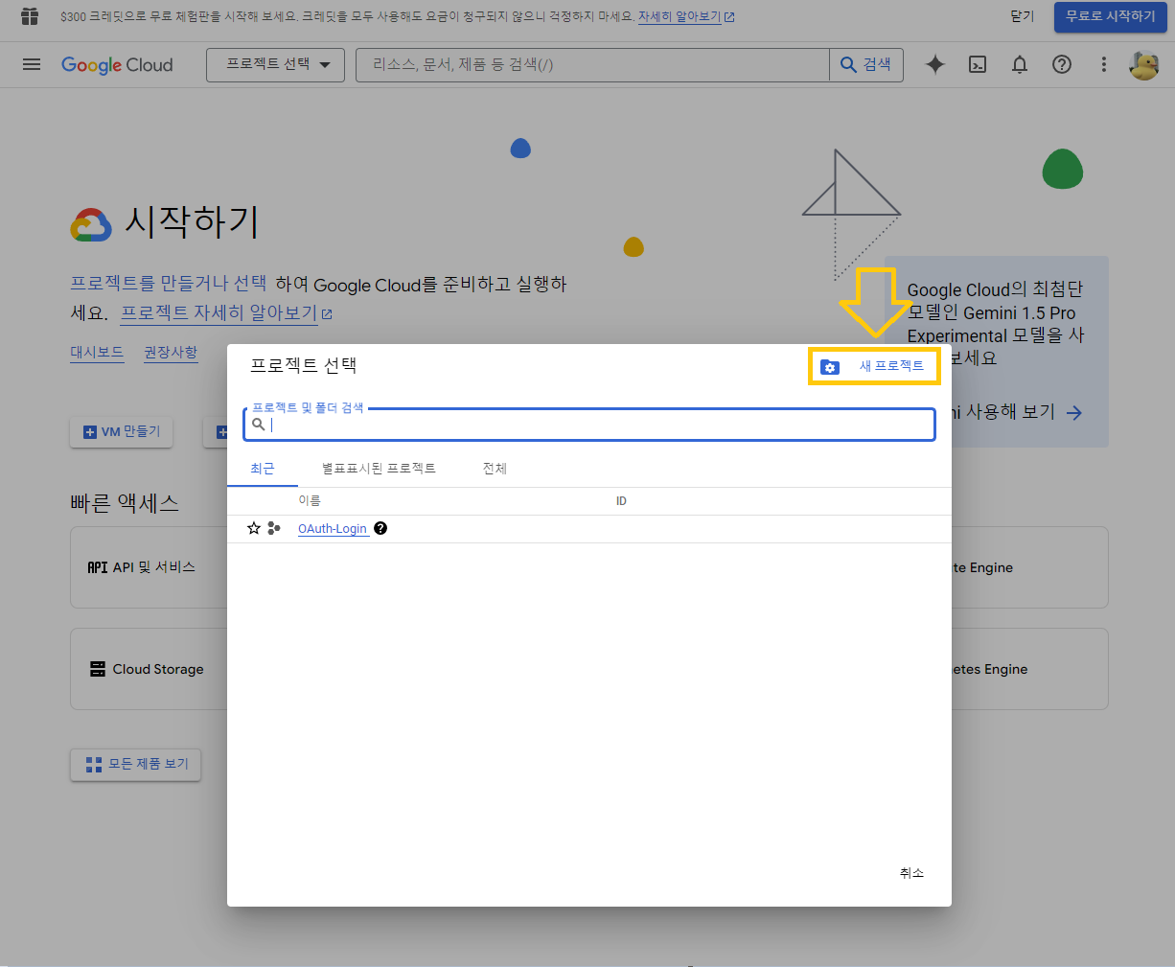This screenshot has width=1175, height=967.
Task: Click 무료로 시작하기 button
Action: pyautogui.click(x=1110, y=16)
